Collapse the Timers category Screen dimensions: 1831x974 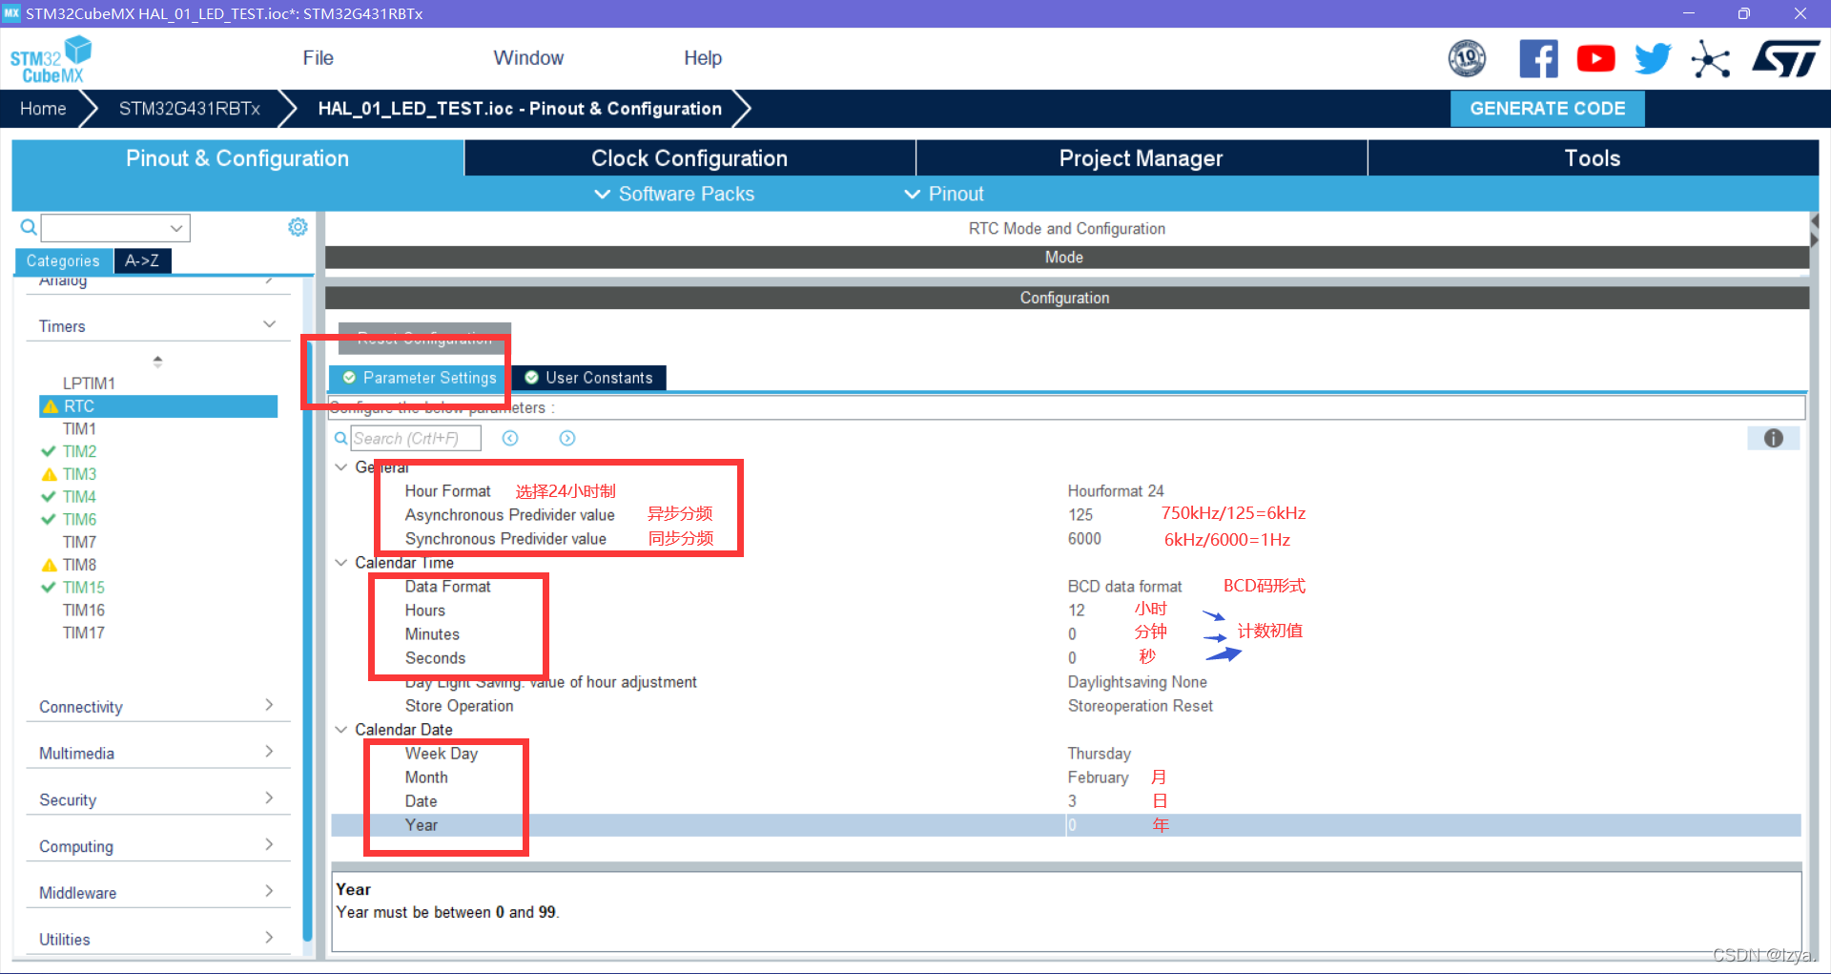click(x=269, y=325)
